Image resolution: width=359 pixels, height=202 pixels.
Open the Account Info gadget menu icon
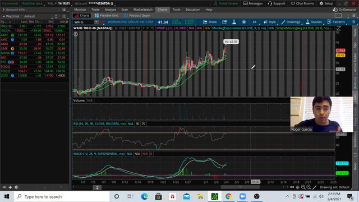pyautogui.click(x=64, y=10)
